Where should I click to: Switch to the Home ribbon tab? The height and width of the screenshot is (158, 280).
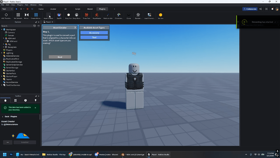41,9
